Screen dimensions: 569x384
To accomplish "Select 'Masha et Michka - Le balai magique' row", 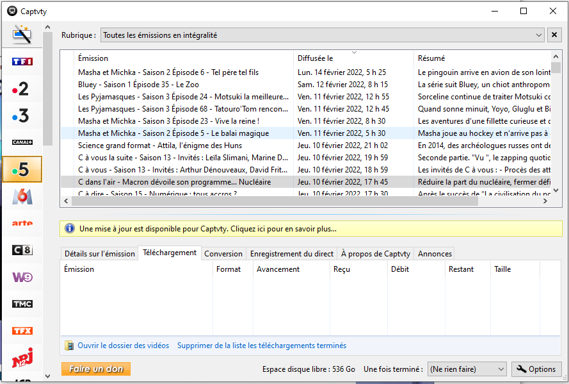I will coord(305,133).
